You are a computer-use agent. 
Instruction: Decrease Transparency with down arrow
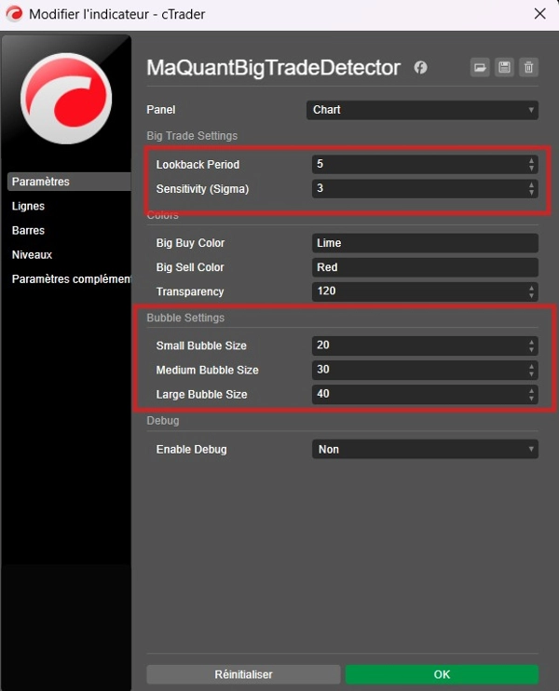pos(531,296)
